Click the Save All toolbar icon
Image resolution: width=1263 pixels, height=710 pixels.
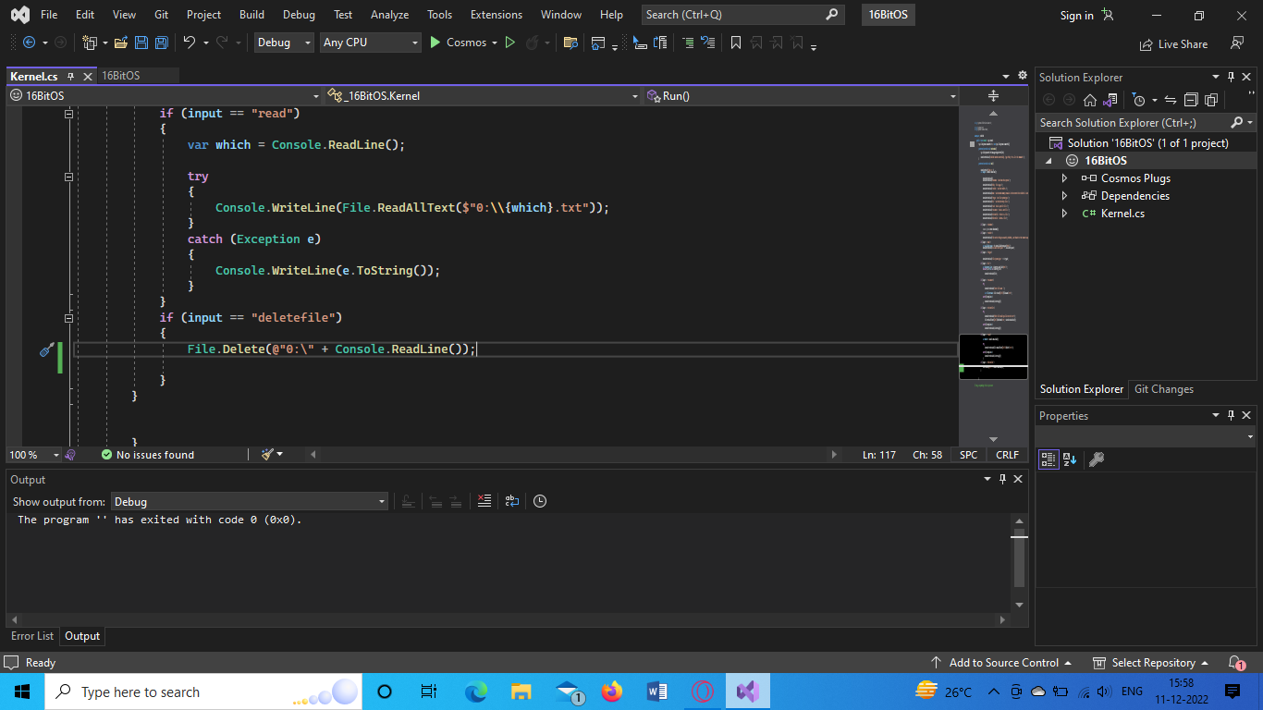pyautogui.click(x=161, y=42)
